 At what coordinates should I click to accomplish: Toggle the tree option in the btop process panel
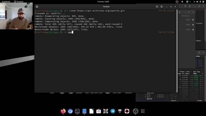click(x=188, y=72)
